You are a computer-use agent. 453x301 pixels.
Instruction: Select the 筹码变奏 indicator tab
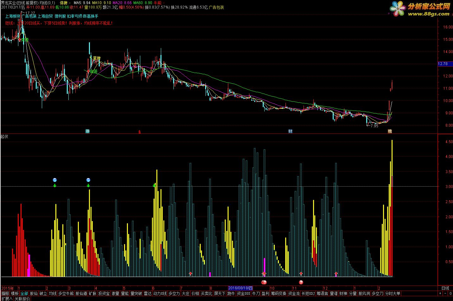click(x=279, y=293)
